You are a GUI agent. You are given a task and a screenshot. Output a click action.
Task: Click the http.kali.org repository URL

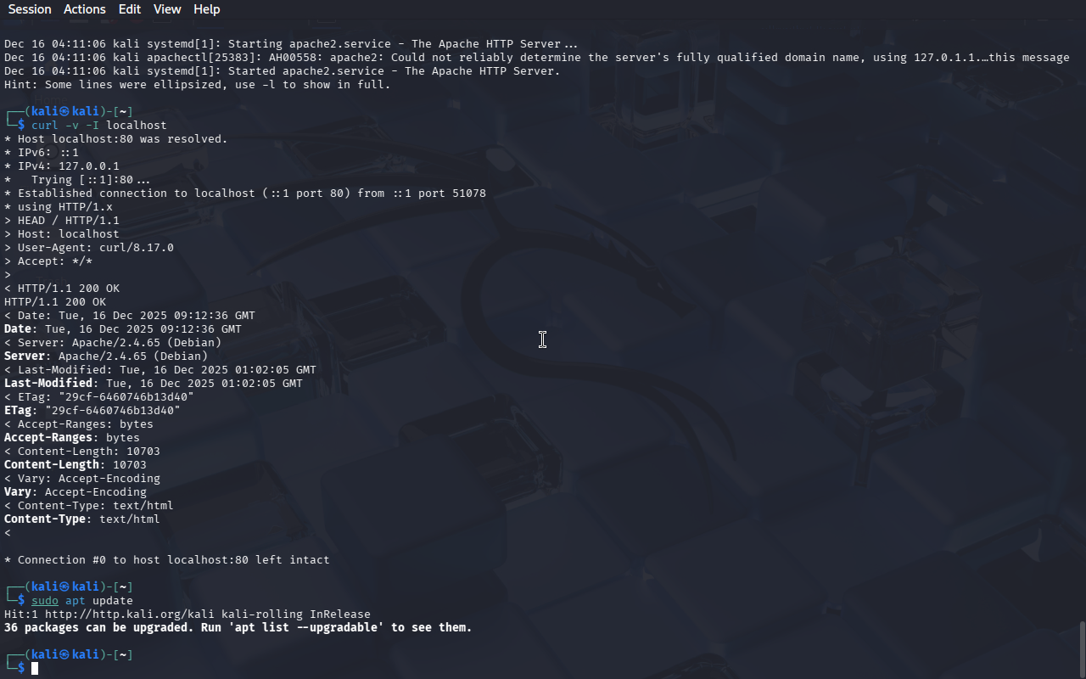point(130,614)
